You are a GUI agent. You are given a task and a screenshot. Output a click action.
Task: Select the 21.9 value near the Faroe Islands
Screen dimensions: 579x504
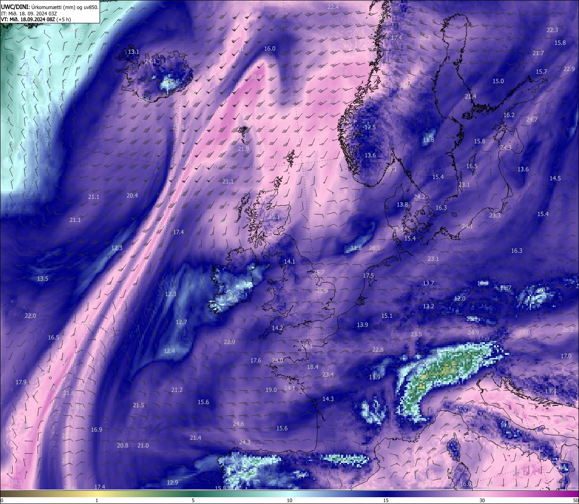pyautogui.click(x=243, y=149)
